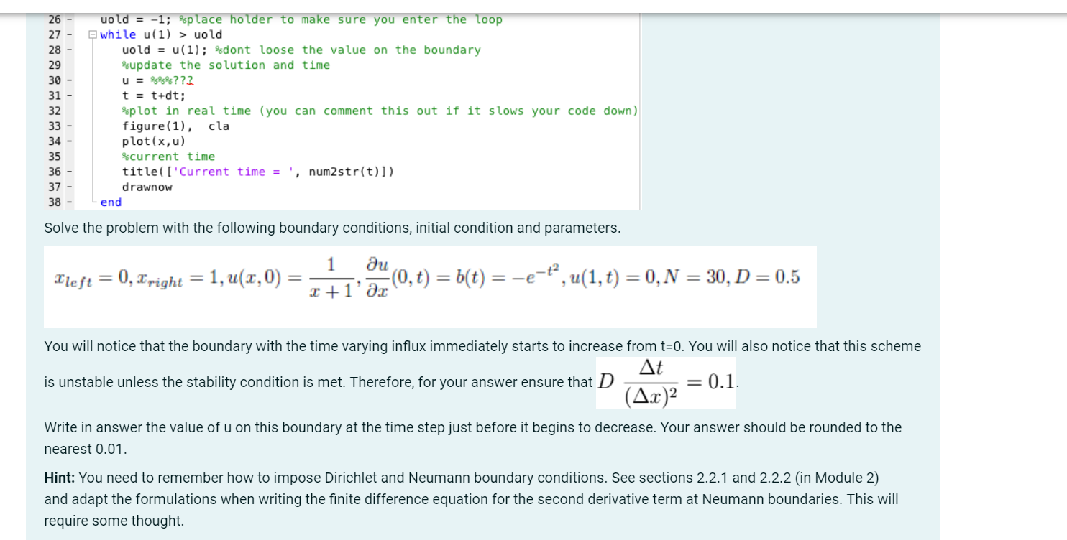
Task: Click line number 26 in the gutter
Action: [55, 19]
